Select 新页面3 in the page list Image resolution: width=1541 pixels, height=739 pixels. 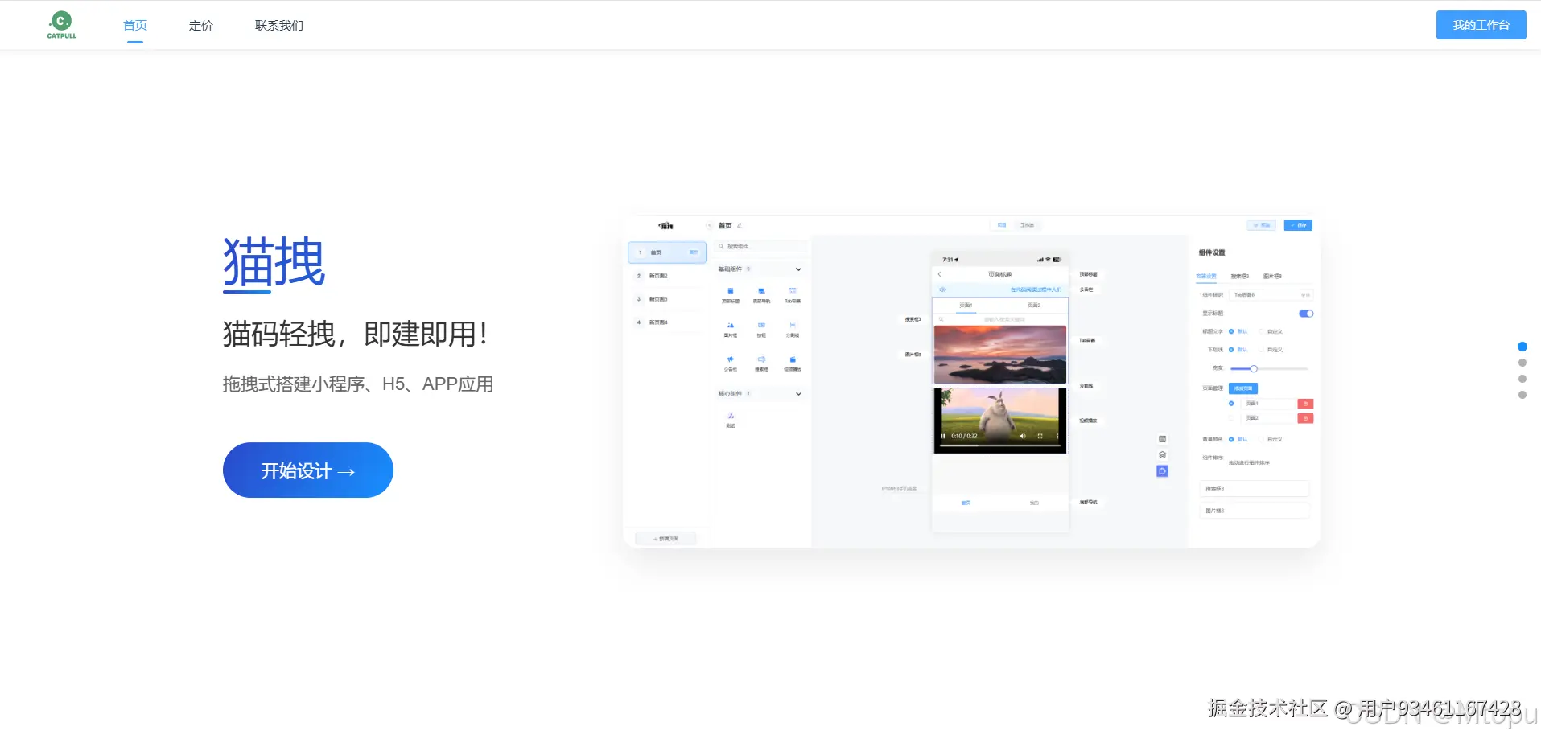click(x=667, y=299)
